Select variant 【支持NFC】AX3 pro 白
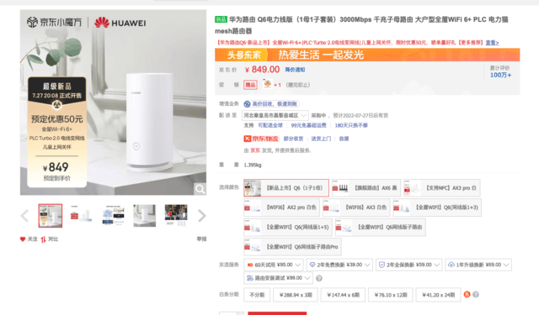The height and width of the screenshot is (315, 539). [441, 188]
